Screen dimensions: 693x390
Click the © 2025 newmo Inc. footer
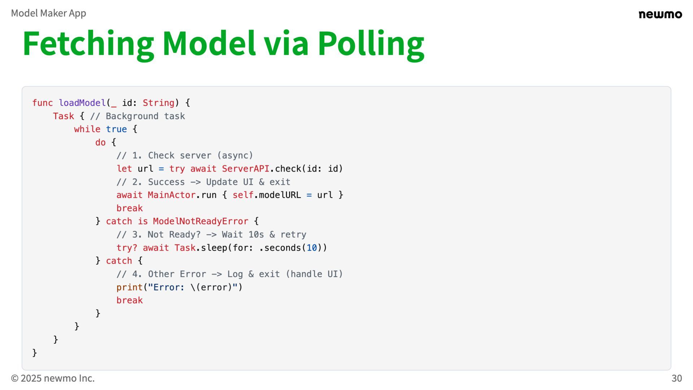pyautogui.click(x=53, y=378)
